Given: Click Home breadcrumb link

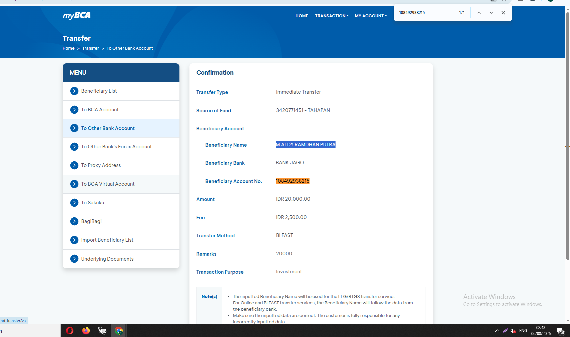Looking at the screenshot, I should [x=68, y=48].
